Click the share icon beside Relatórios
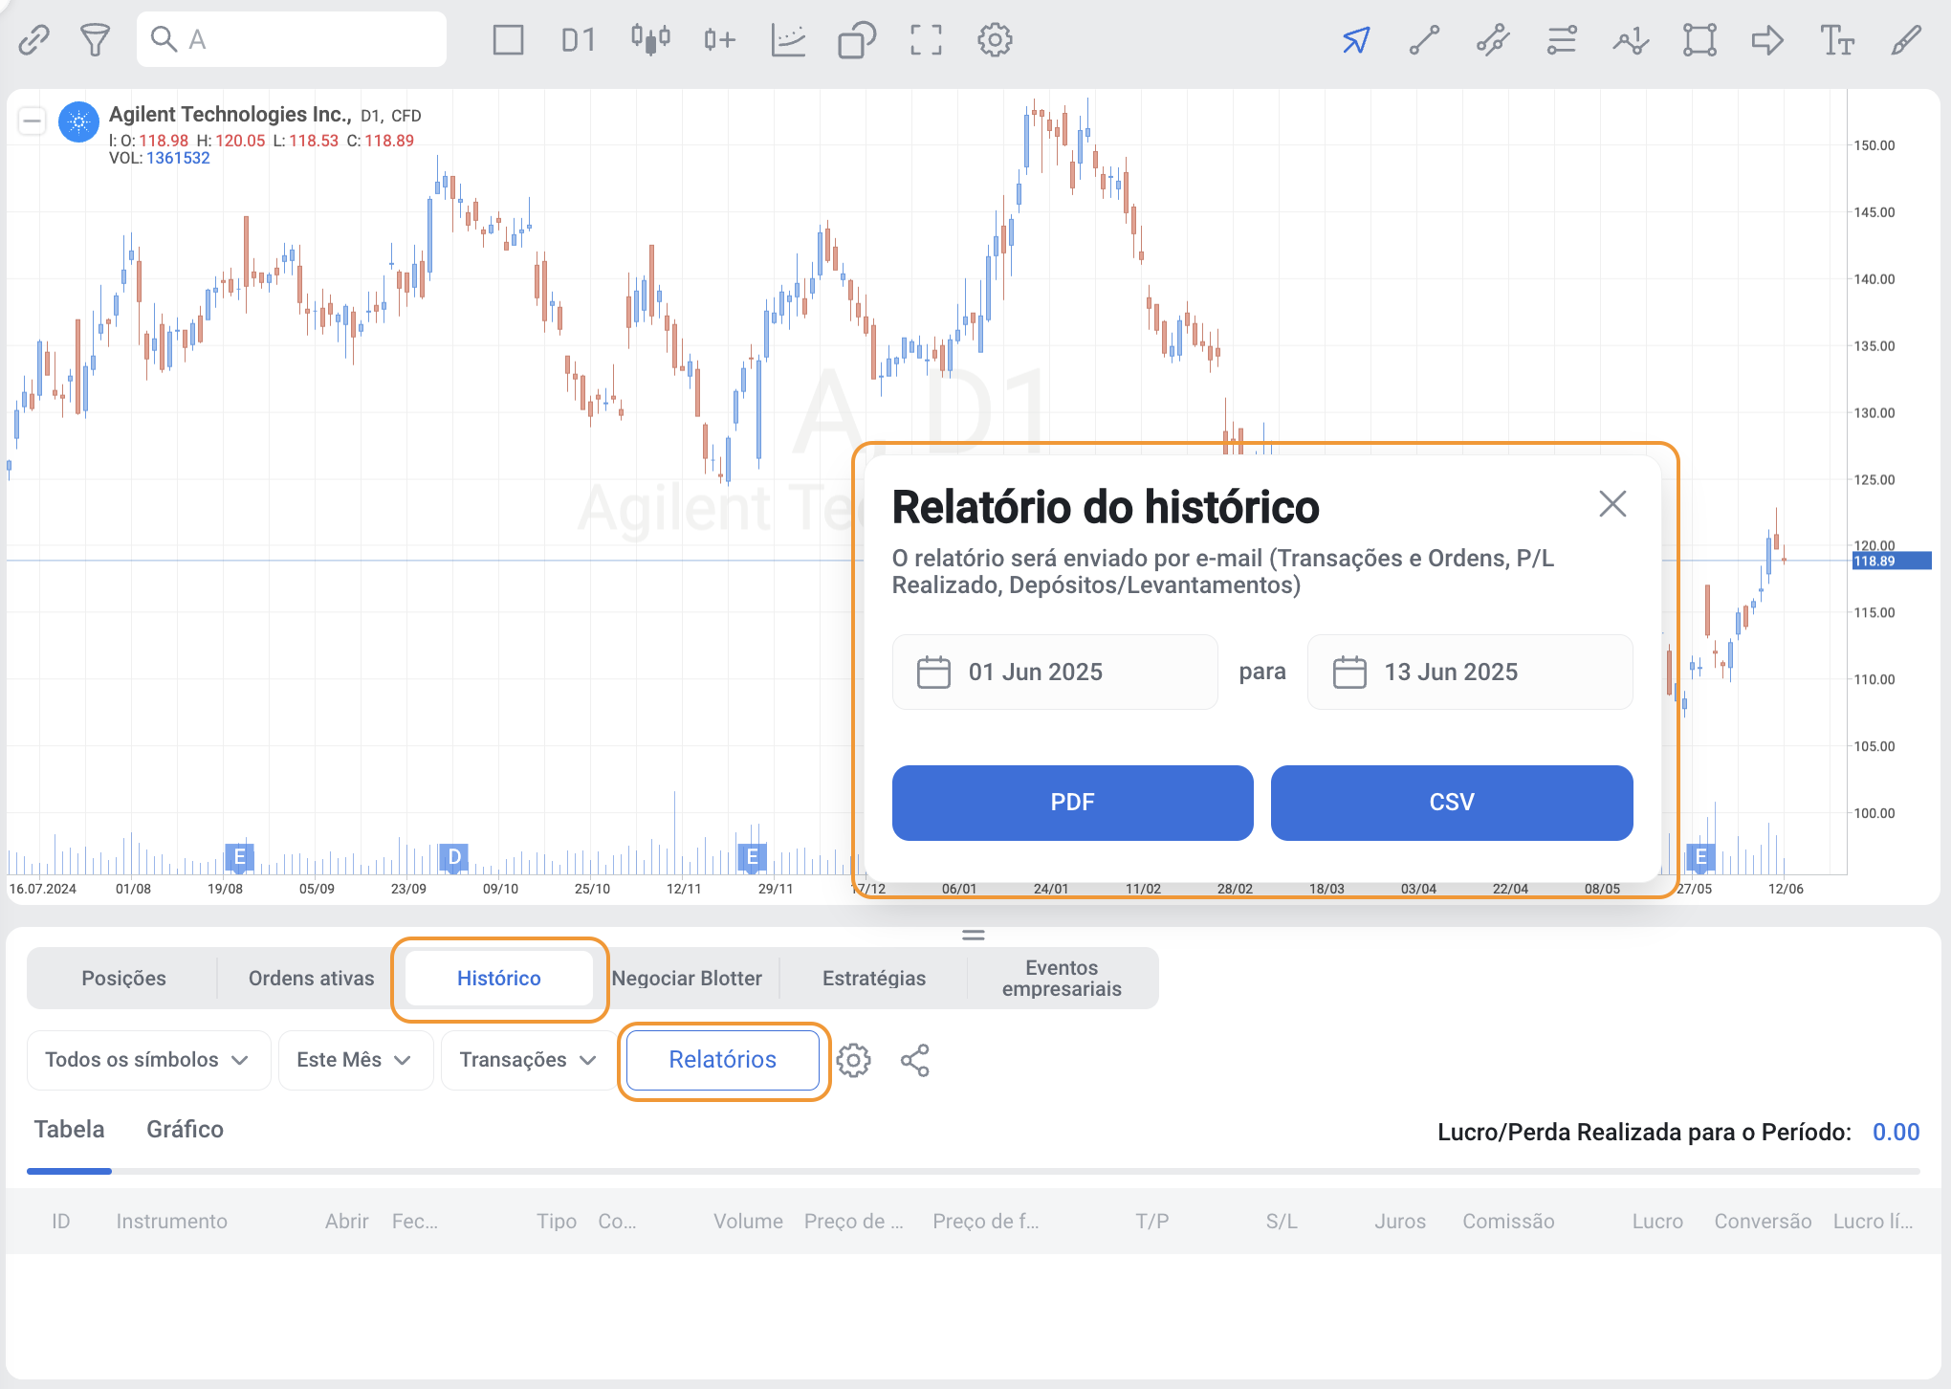 tap(914, 1060)
